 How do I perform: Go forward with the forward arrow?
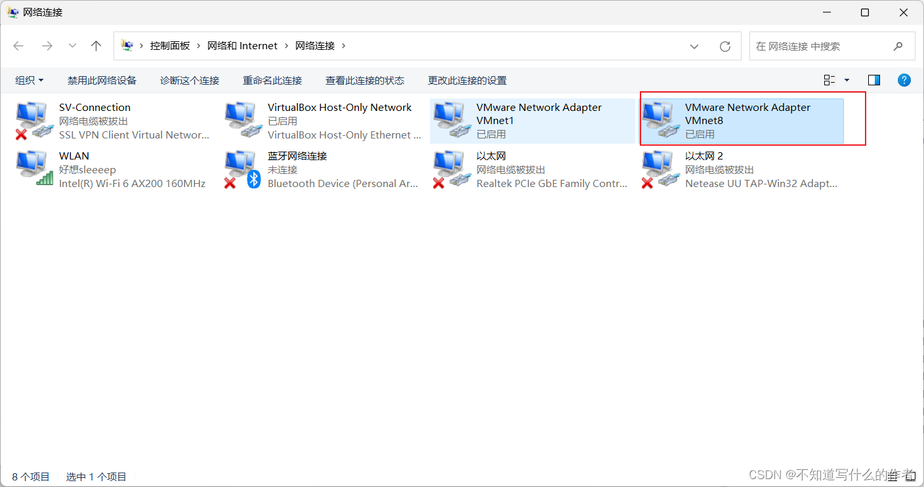[47, 46]
